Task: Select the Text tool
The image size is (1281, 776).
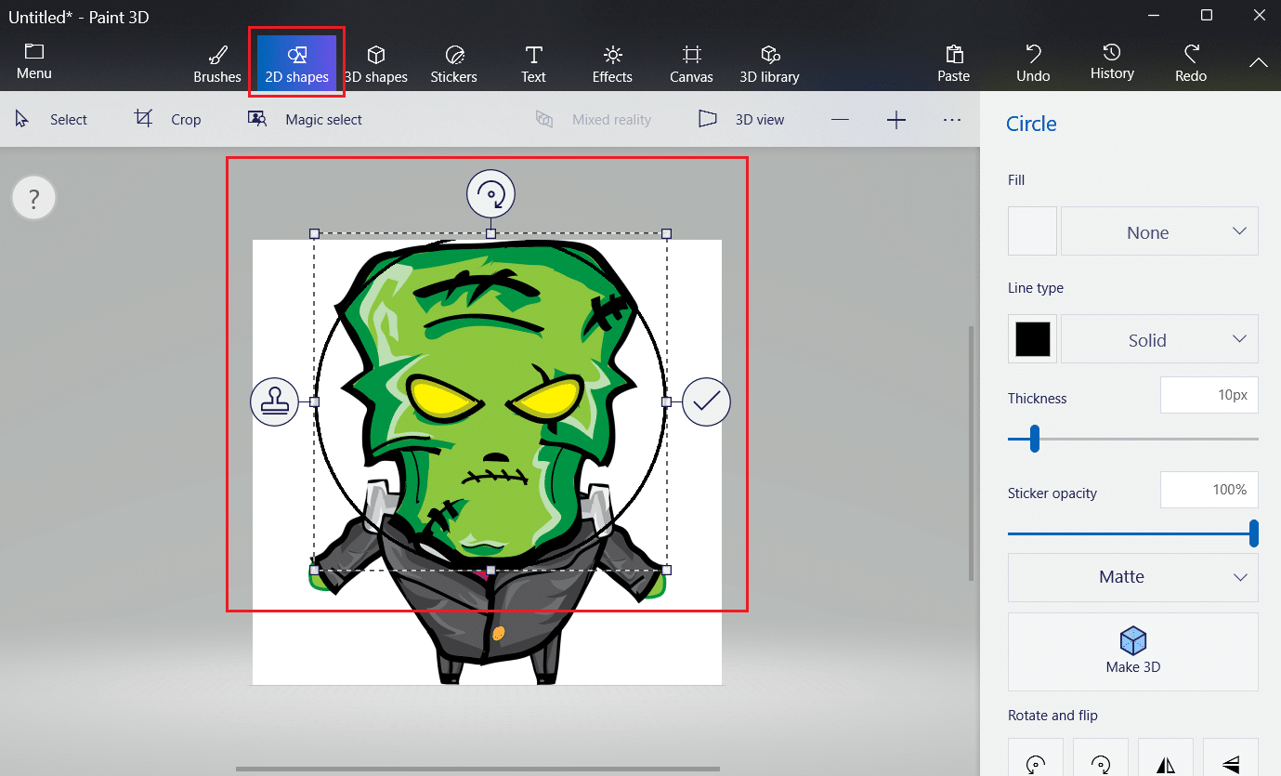Action: 533,63
